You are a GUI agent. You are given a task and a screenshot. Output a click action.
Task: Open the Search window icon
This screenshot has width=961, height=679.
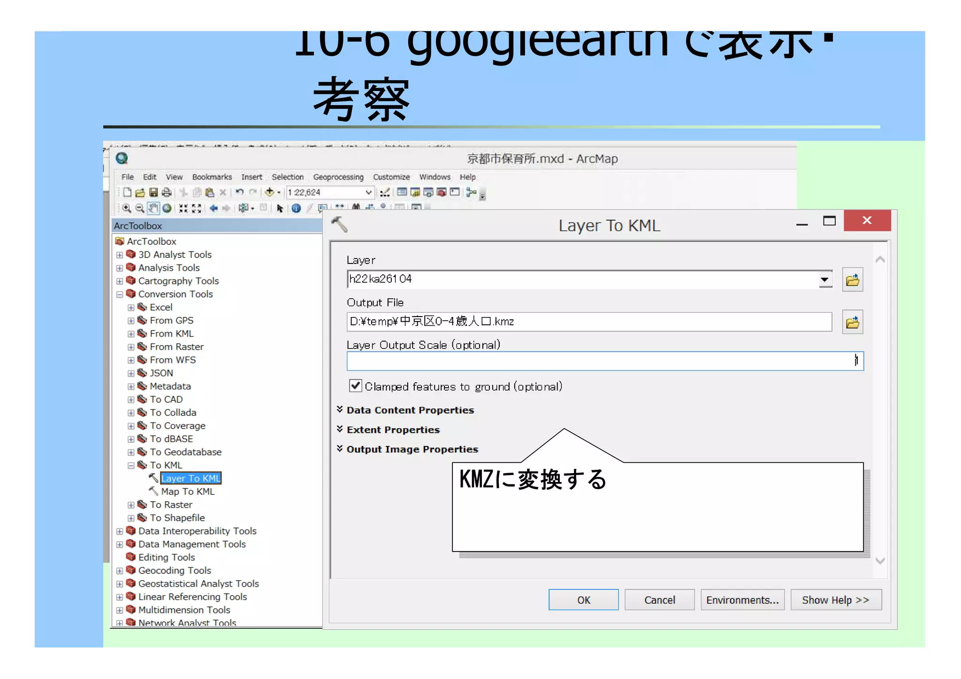(x=428, y=192)
